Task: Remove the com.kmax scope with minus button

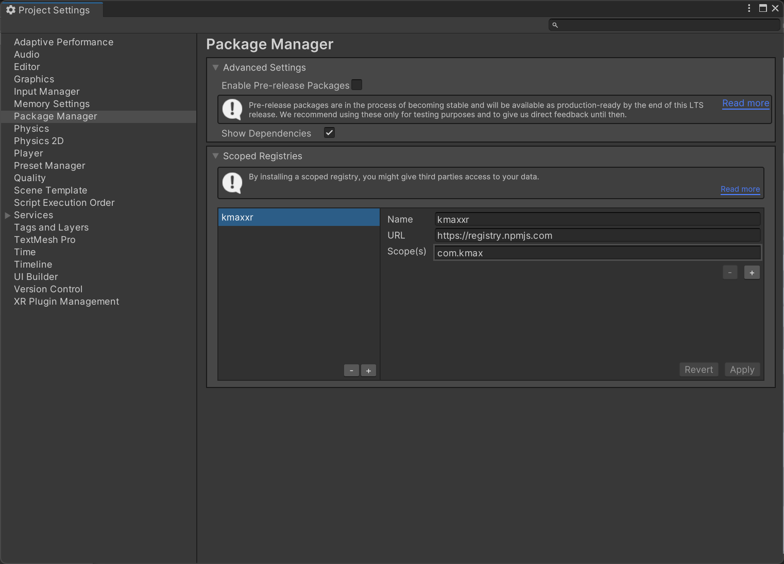Action: coord(729,272)
